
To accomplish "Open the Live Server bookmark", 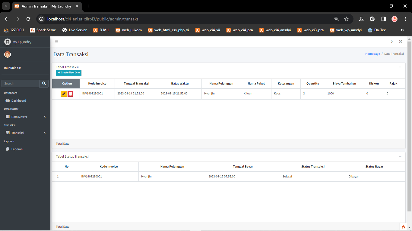I will (74, 30).
